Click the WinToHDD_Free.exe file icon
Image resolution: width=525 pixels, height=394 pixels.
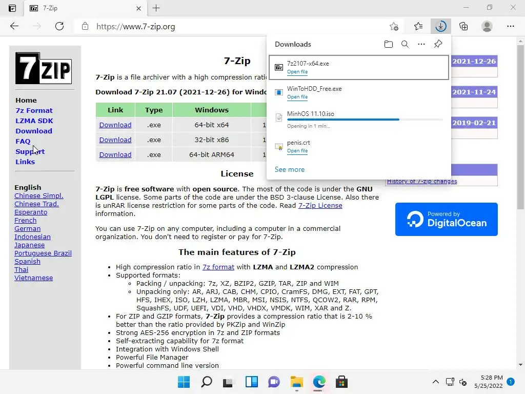[278, 92]
